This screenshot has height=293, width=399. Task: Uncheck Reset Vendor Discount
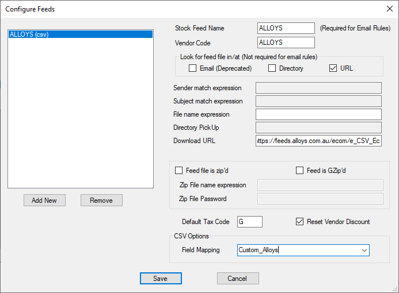(x=299, y=222)
